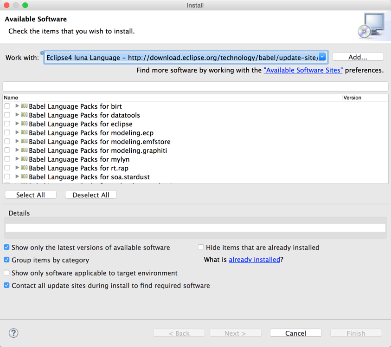391x347 pixels.
Task: Enable Show only software applicable to target environment
Action: click(7, 273)
